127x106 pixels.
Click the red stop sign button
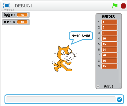[x=123, y=6]
